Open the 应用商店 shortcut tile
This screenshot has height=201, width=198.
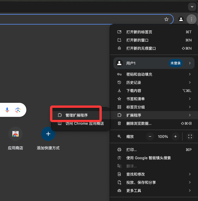[16, 139]
